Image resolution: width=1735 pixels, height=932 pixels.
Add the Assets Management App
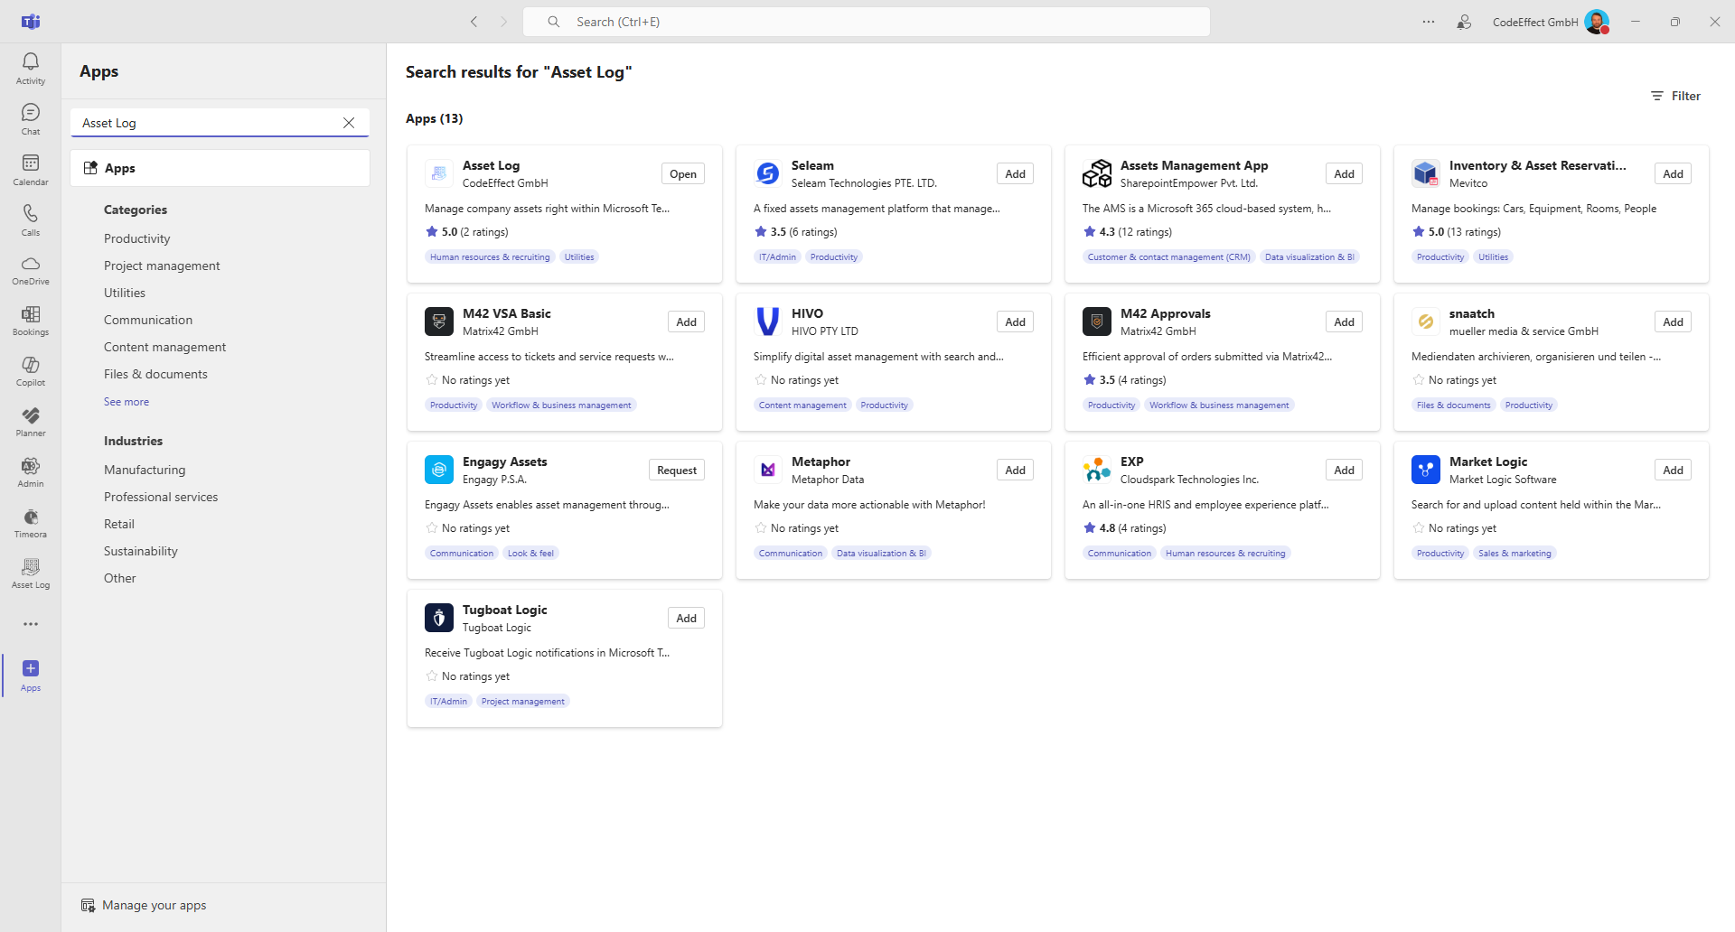click(1345, 174)
